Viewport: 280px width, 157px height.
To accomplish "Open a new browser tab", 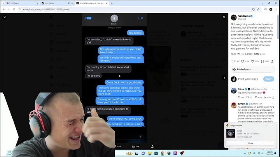I will 112,3.
